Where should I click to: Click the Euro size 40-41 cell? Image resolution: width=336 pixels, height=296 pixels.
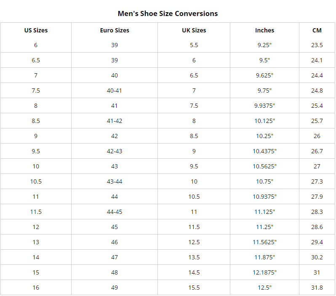pyautogui.click(x=115, y=91)
